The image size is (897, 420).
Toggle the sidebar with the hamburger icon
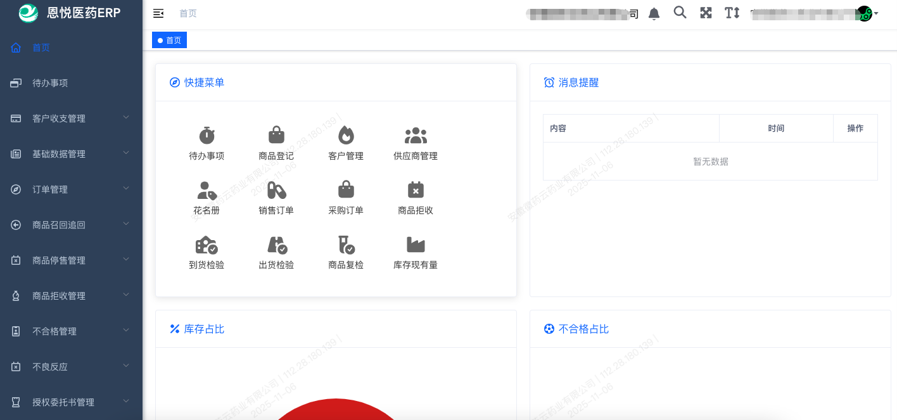(x=158, y=13)
